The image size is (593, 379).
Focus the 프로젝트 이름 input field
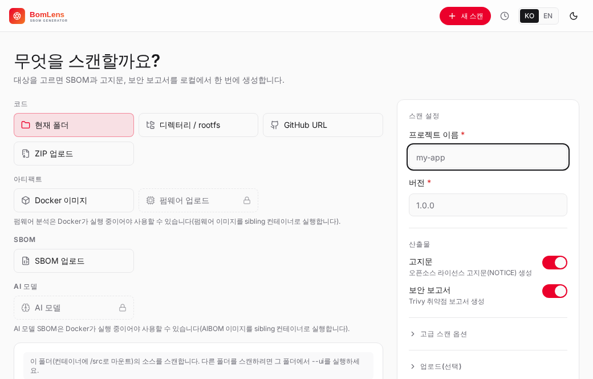[488, 157]
